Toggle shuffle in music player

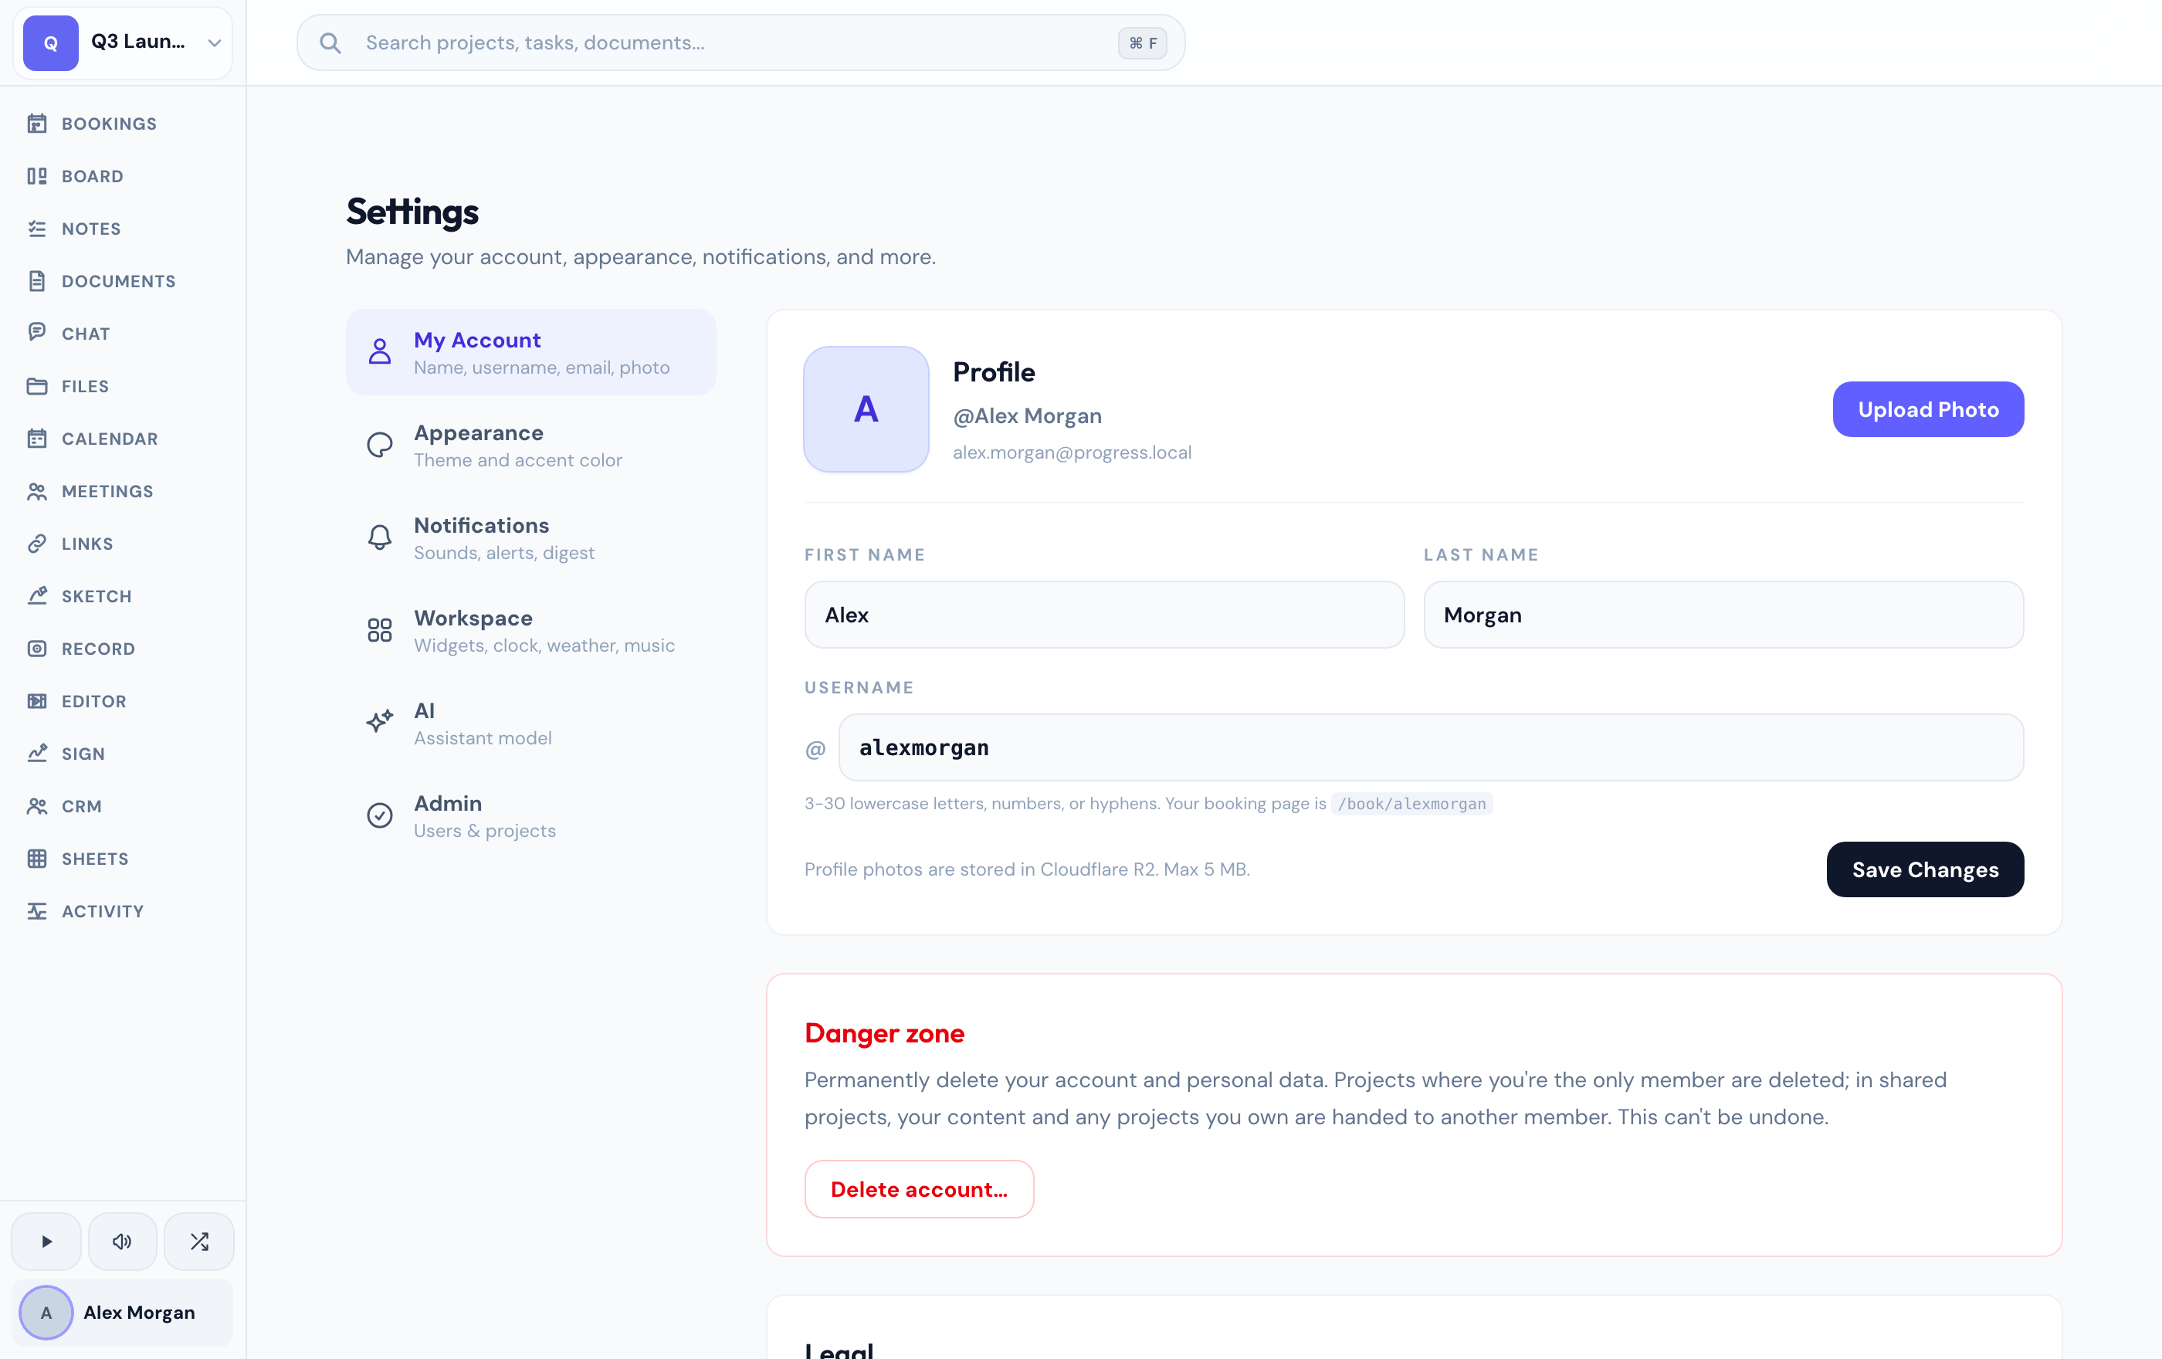pos(199,1242)
